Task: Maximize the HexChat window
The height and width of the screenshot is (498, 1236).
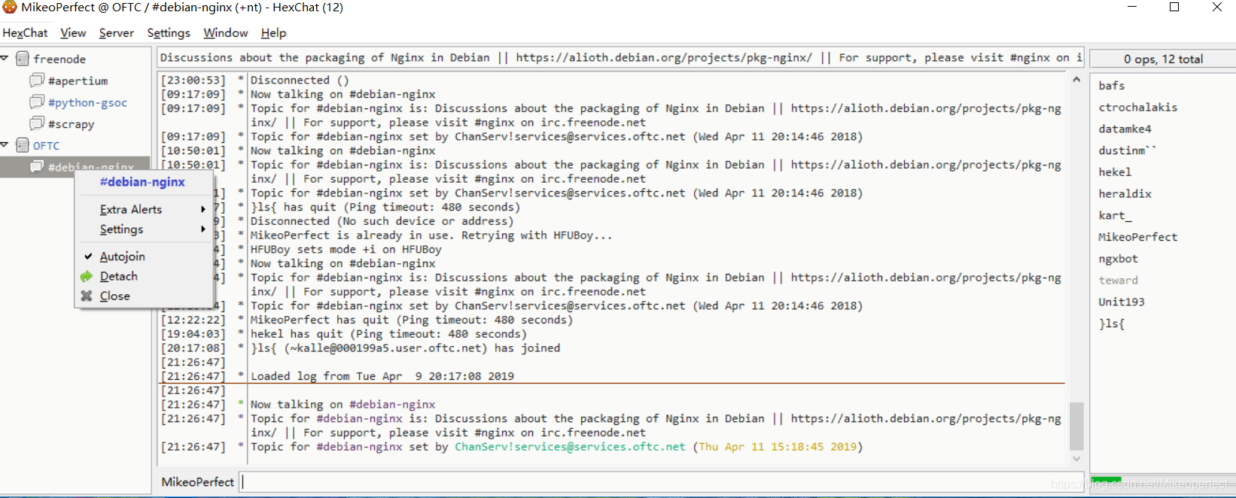Action: (1174, 8)
